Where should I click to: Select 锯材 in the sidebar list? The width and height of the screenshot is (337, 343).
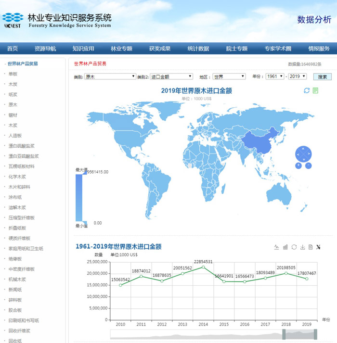pyautogui.click(x=13, y=115)
